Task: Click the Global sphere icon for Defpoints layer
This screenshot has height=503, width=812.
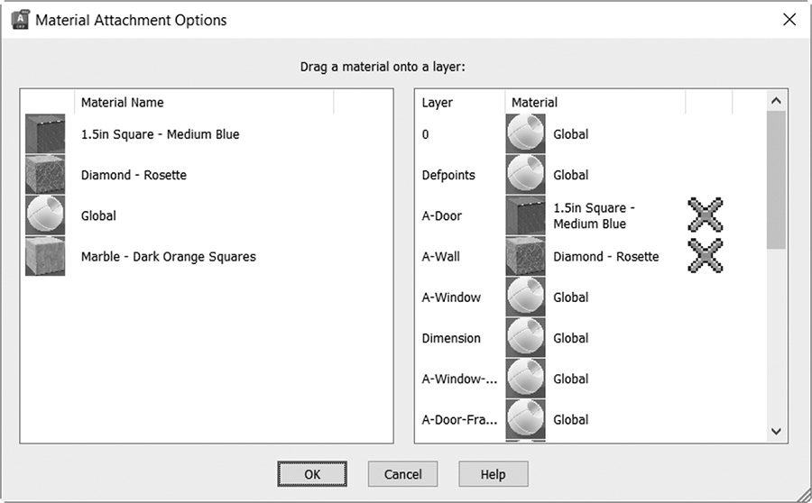Action: [526, 175]
